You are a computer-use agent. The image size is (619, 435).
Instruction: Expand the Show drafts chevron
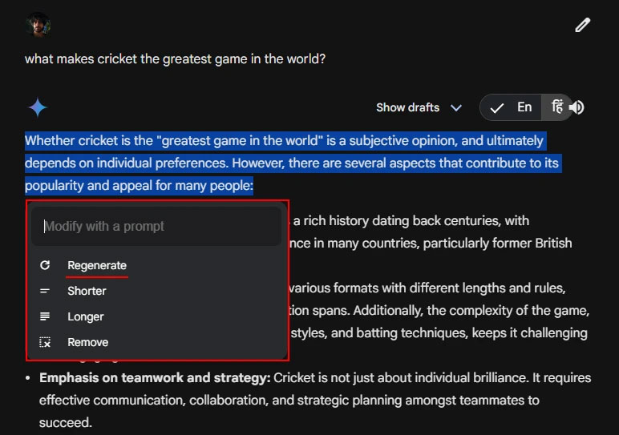pyautogui.click(x=456, y=107)
